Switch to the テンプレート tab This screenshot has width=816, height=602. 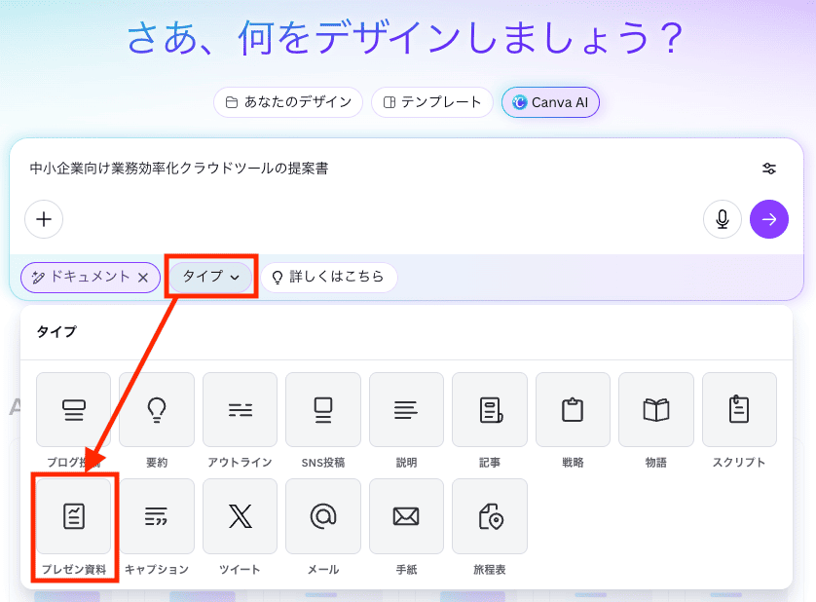tap(432, 102)
